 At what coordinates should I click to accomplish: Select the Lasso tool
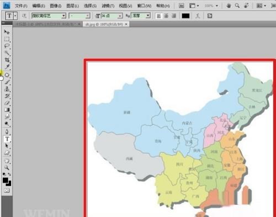coord(7,46)
